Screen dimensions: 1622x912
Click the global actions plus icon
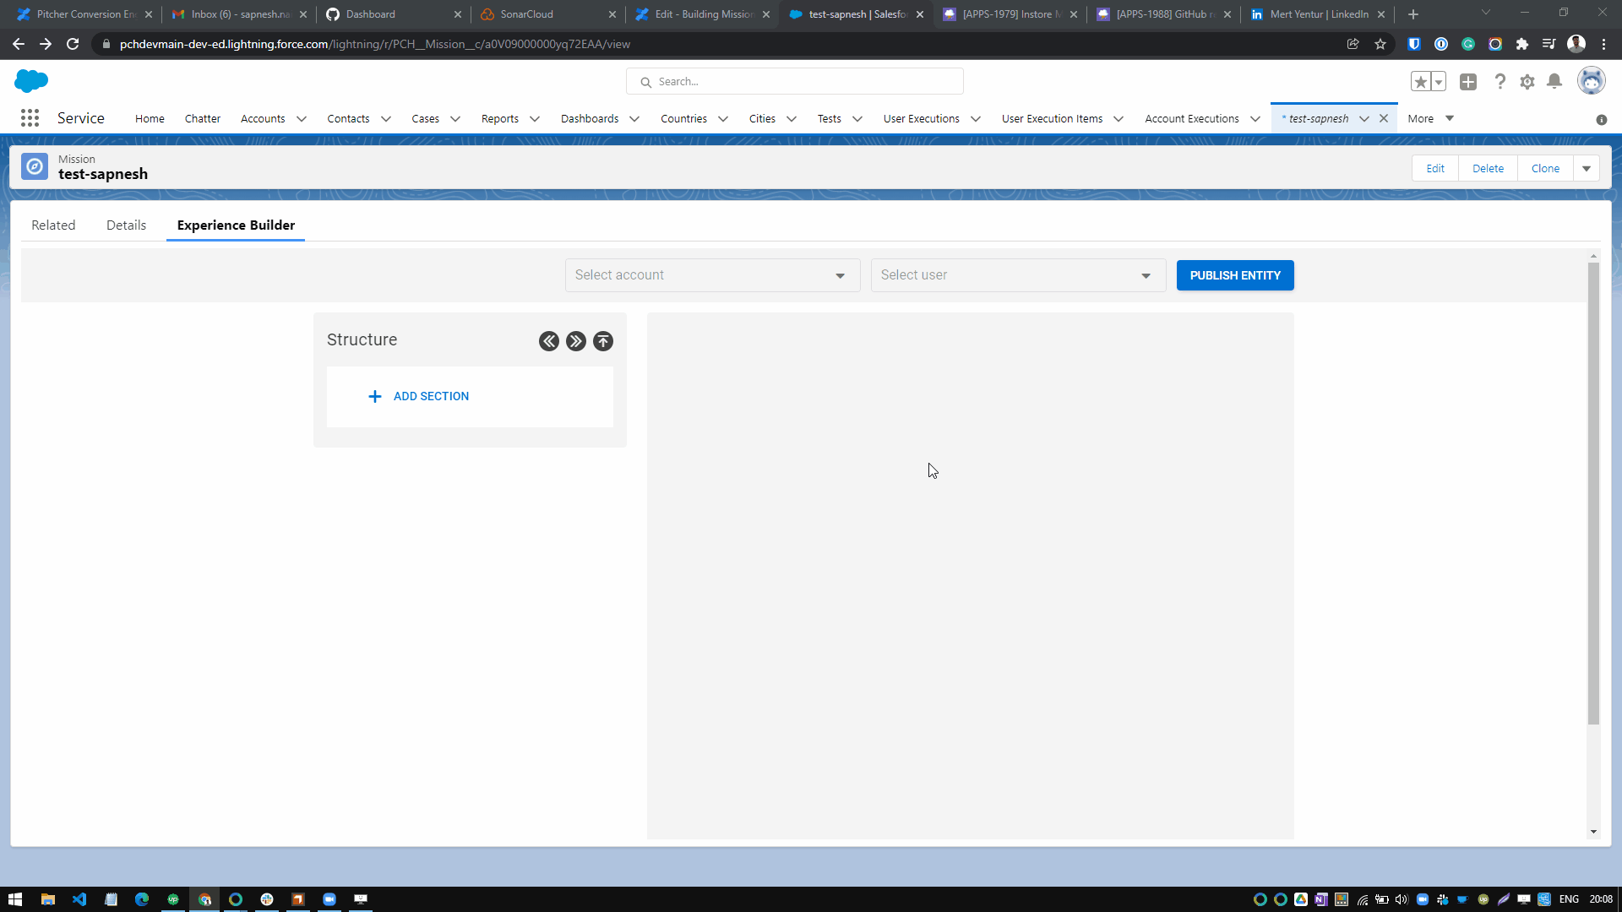pos(1468,82)
